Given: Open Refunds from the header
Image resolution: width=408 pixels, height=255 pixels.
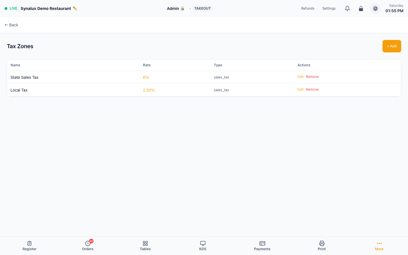Looking at the screenshot, I should (308, 8).
